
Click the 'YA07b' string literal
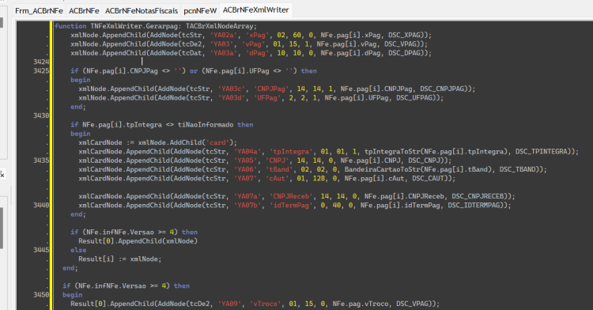click(x=247, y=206)
